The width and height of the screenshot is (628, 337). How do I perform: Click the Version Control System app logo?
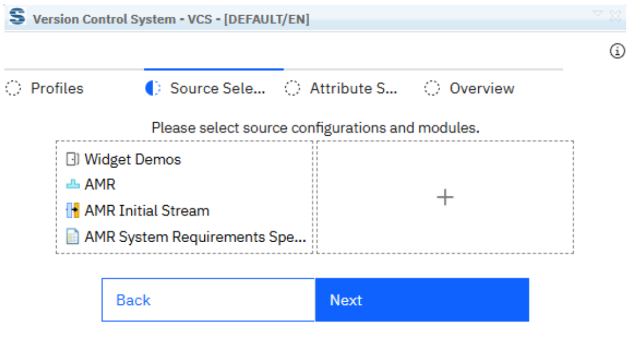tap(17, 17)
